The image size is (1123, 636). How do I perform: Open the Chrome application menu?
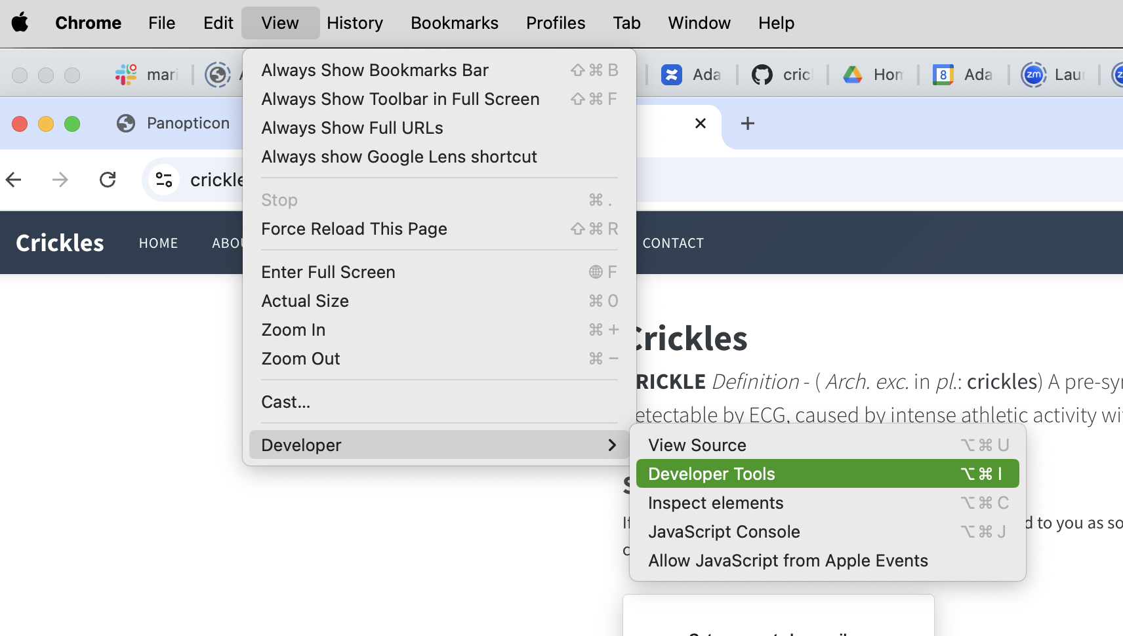point(89,23)
